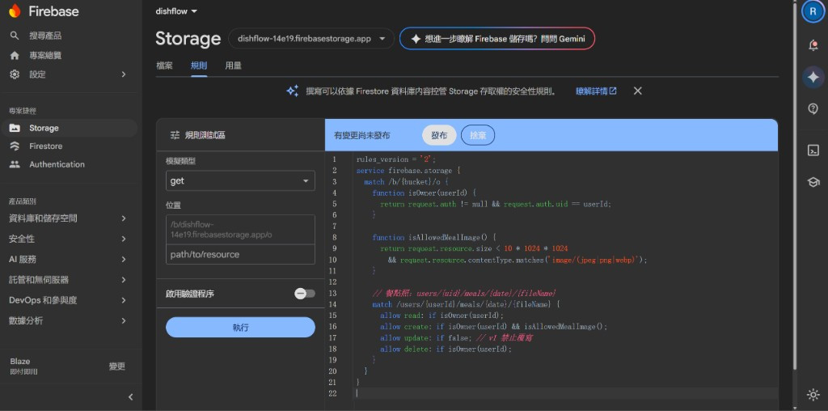Click the 發布 button
Viewport: 828px width, 411px height.
tap(439, 135)
